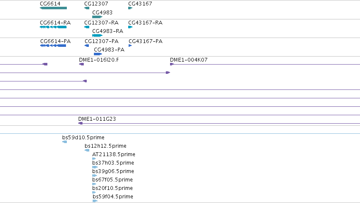Click the CG4983-RA transcript glyph

pyautogui.click(x=97, y=35)
